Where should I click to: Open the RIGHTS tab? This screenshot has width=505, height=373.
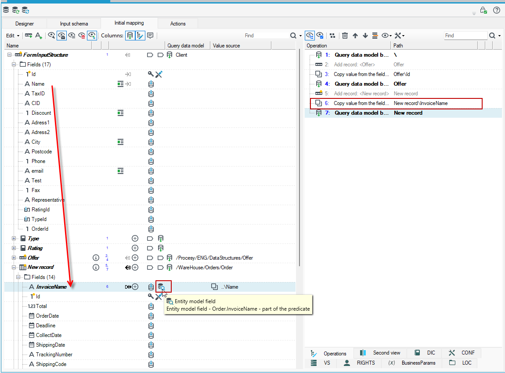coord(359,363)
